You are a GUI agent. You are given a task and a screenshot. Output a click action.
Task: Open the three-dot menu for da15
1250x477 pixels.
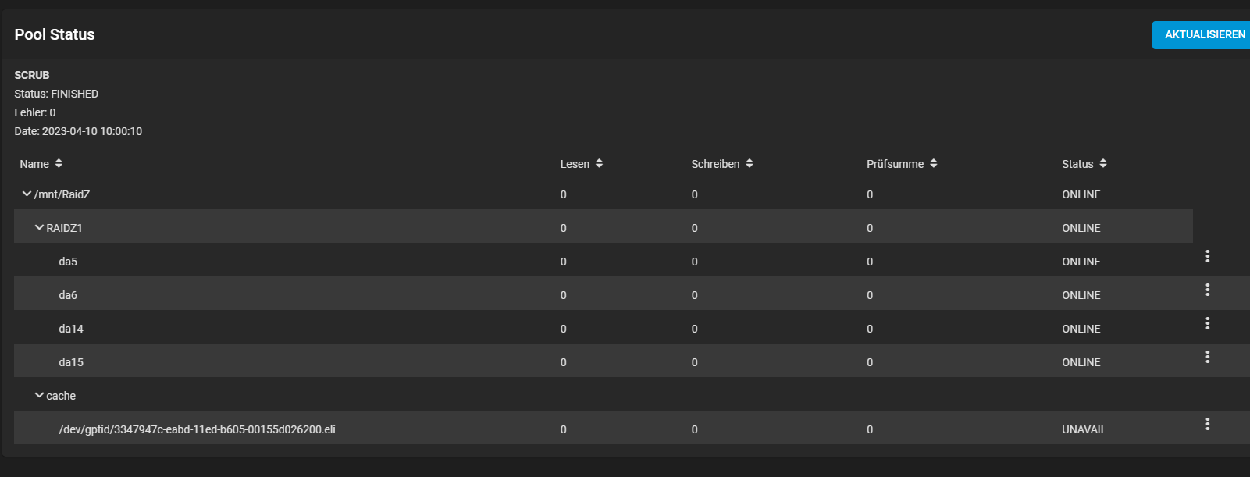pyautogui.click(x=1207, y=357)
